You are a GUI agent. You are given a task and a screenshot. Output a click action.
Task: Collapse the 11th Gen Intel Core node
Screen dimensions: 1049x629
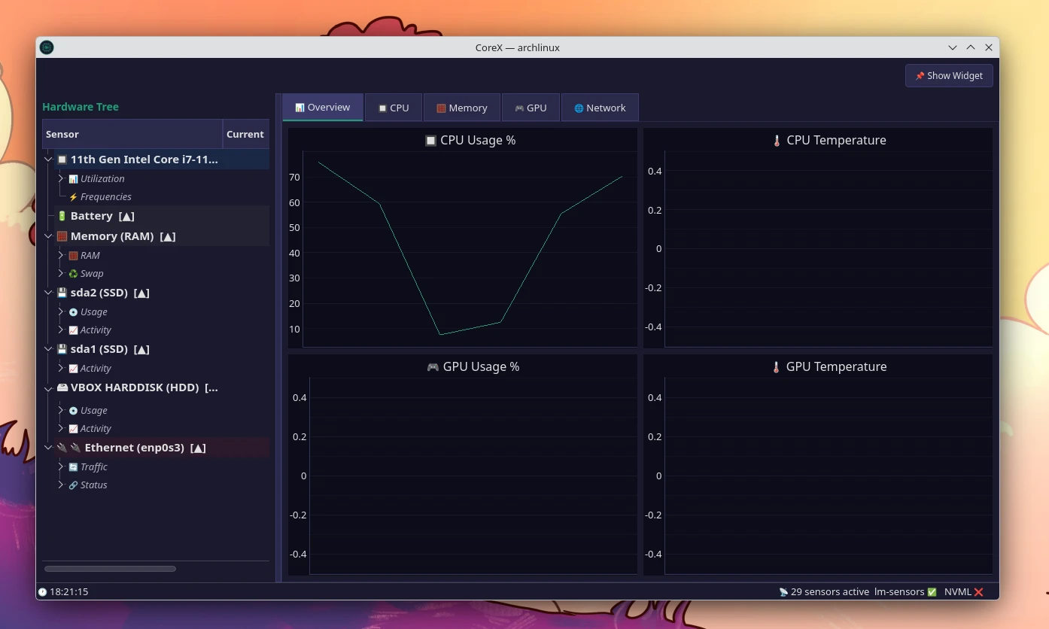(49, 160)
